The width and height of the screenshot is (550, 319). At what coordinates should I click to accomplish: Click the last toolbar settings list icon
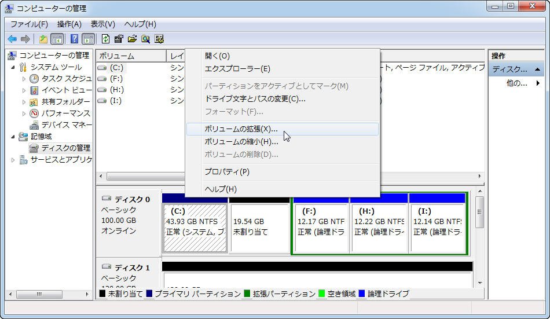click(159, 39)
